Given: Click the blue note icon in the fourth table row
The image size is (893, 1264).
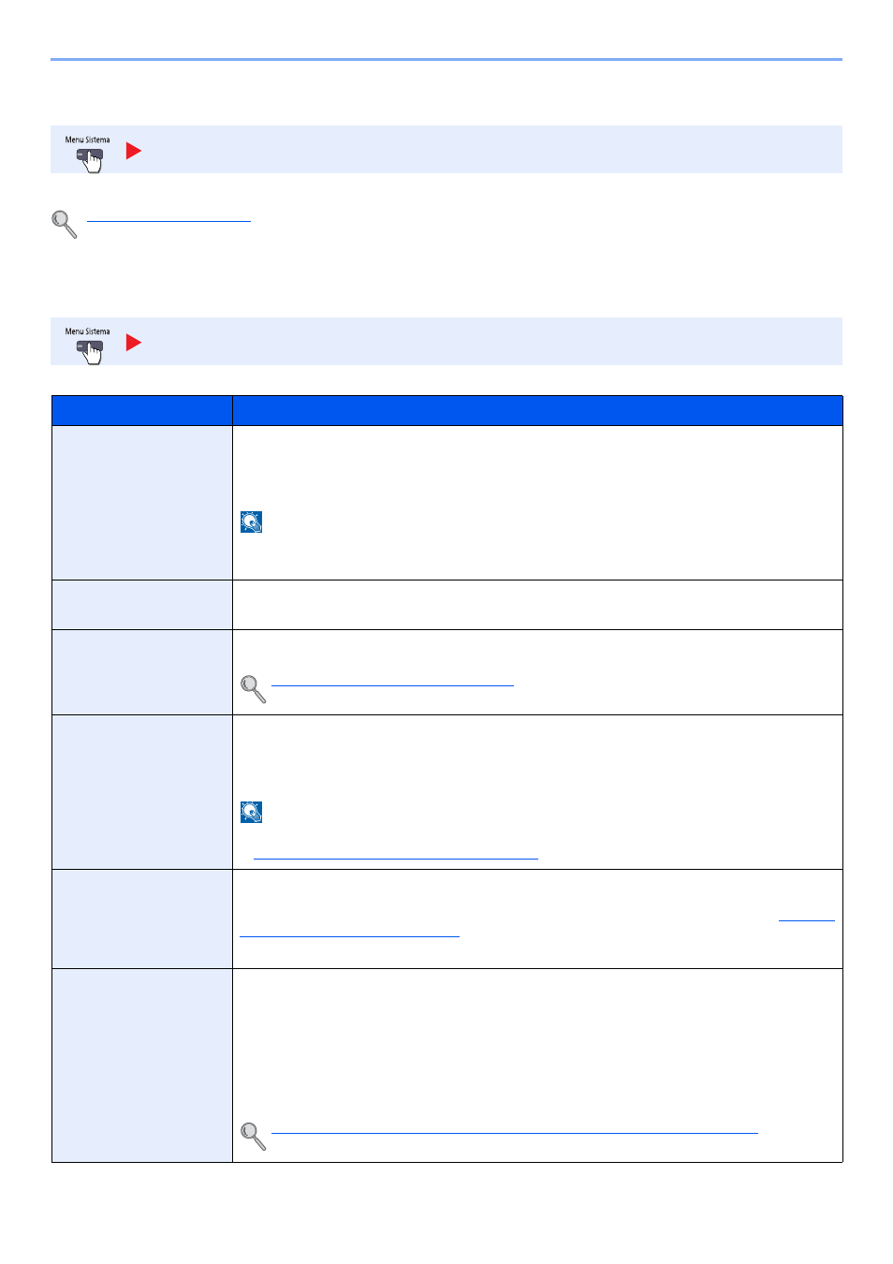Looking at the screenshot, I should [x=251, y=813].
